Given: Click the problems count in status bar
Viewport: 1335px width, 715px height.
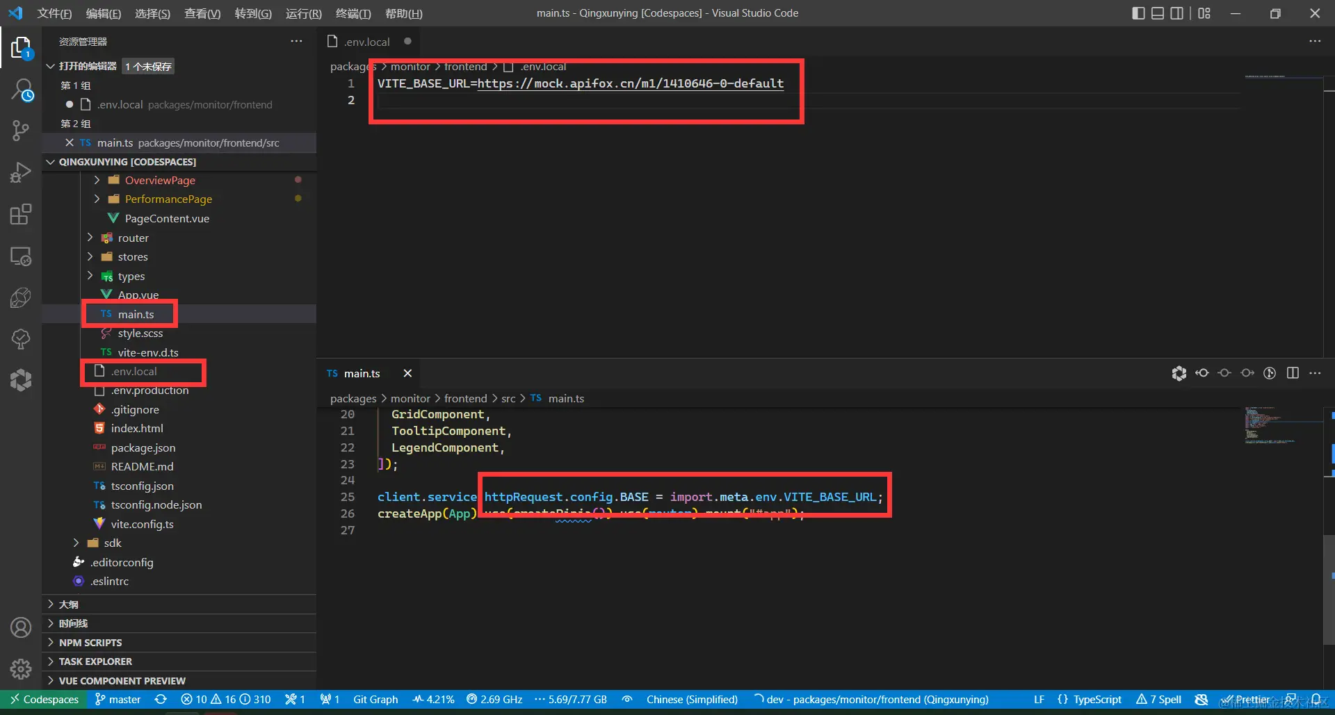Looking at the screenshot, I should click(225, 699).
